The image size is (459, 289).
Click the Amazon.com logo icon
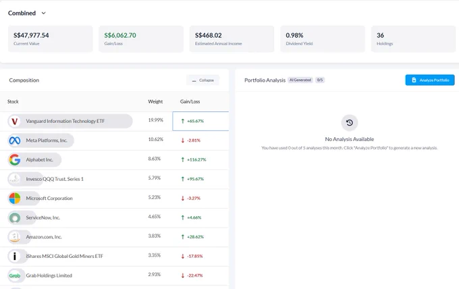pos(14,237)
